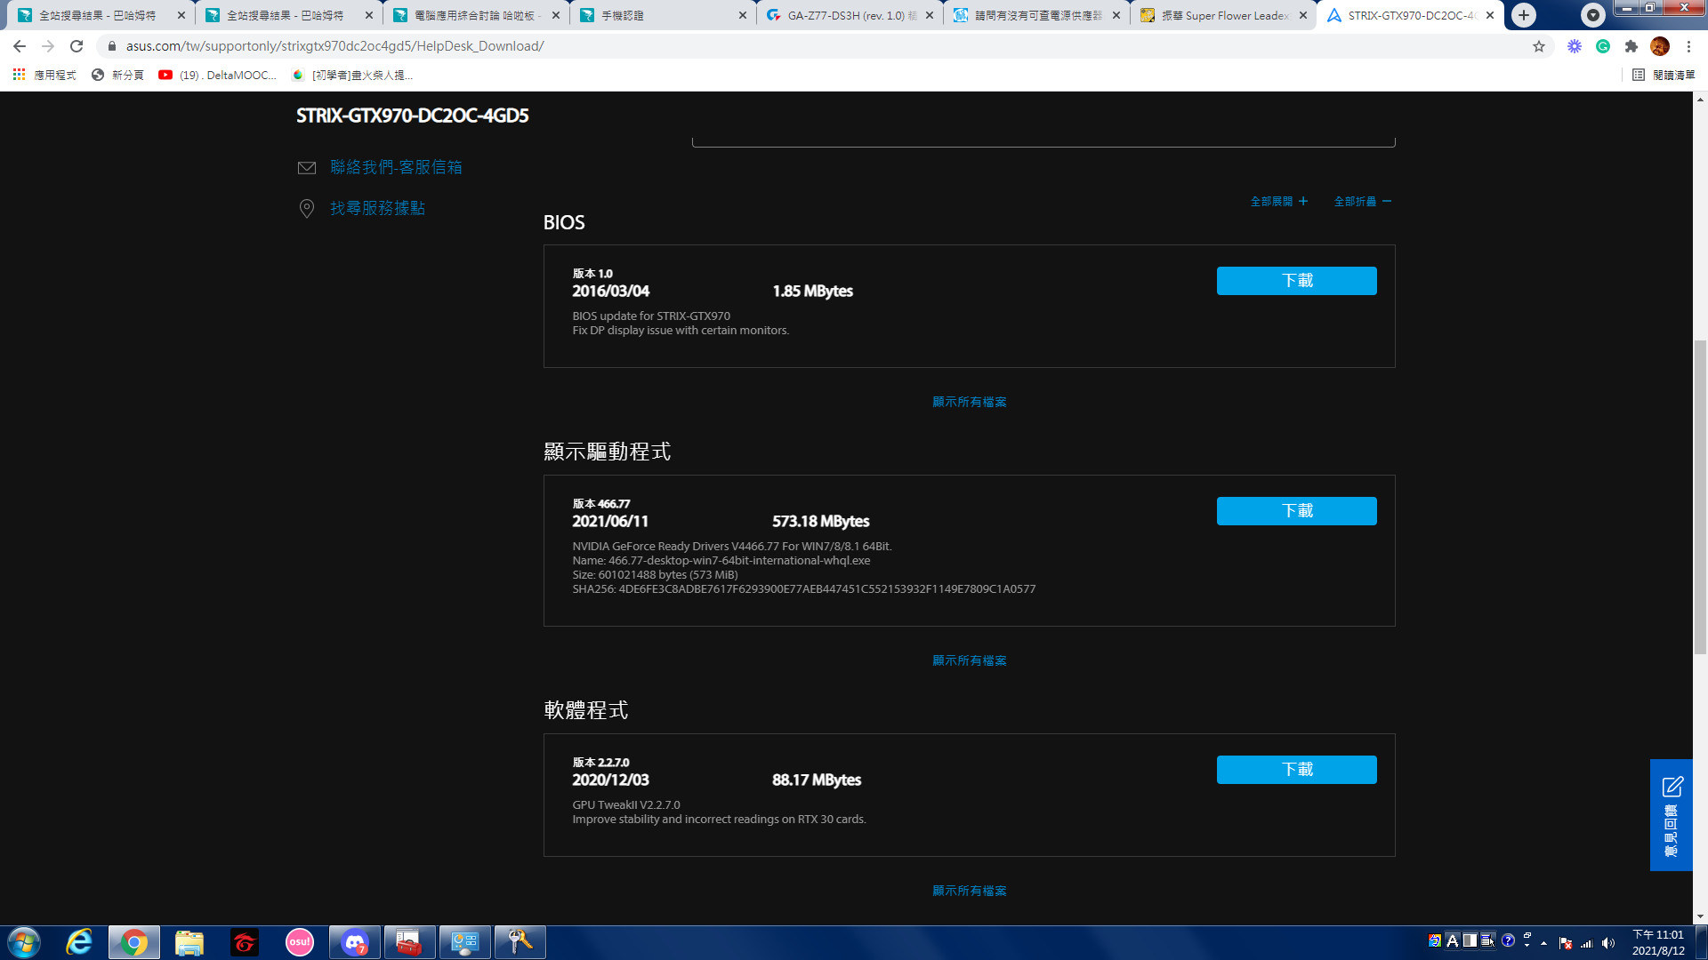The image size is (1708, 960).
Task: Open File Explorer from the taskbar
Action: pyautogui.click(x=189, y=942)
